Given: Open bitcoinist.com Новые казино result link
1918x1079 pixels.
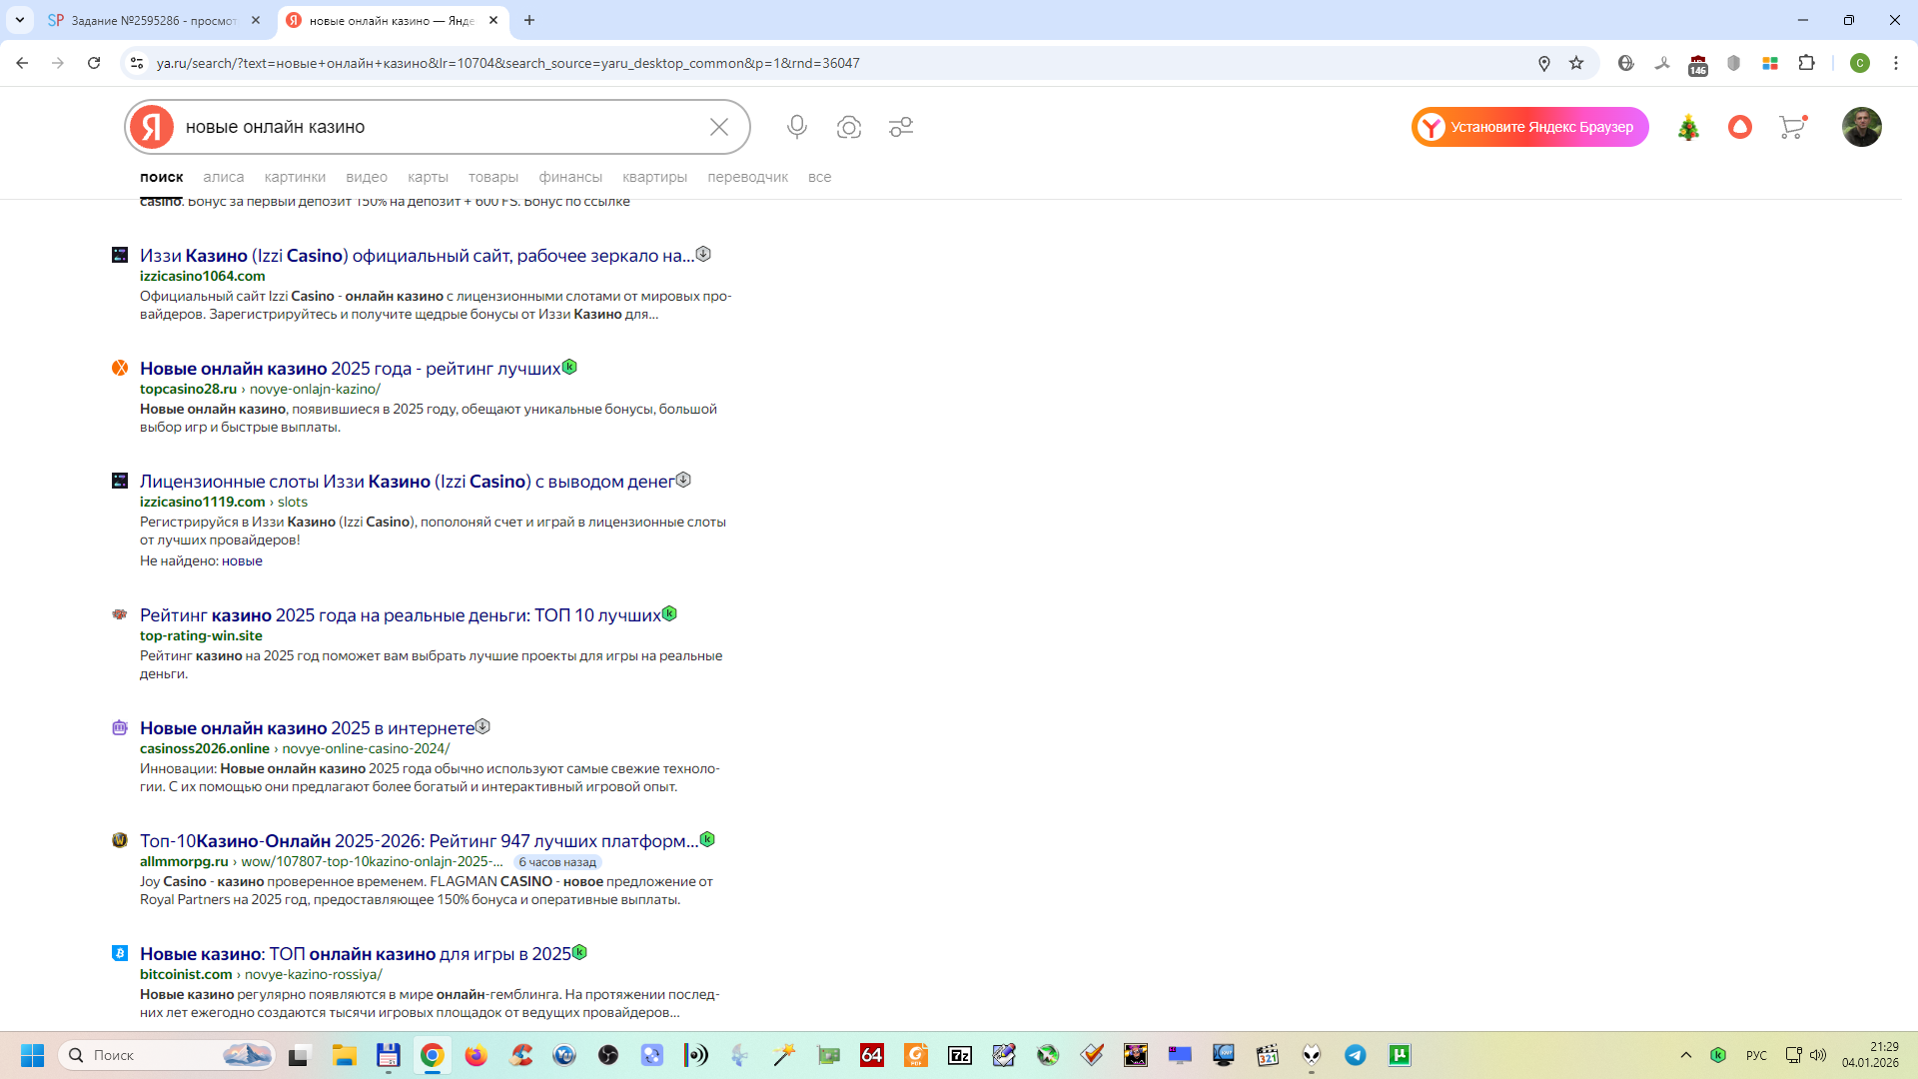Looking at the screenshot, I should point(355,954).
